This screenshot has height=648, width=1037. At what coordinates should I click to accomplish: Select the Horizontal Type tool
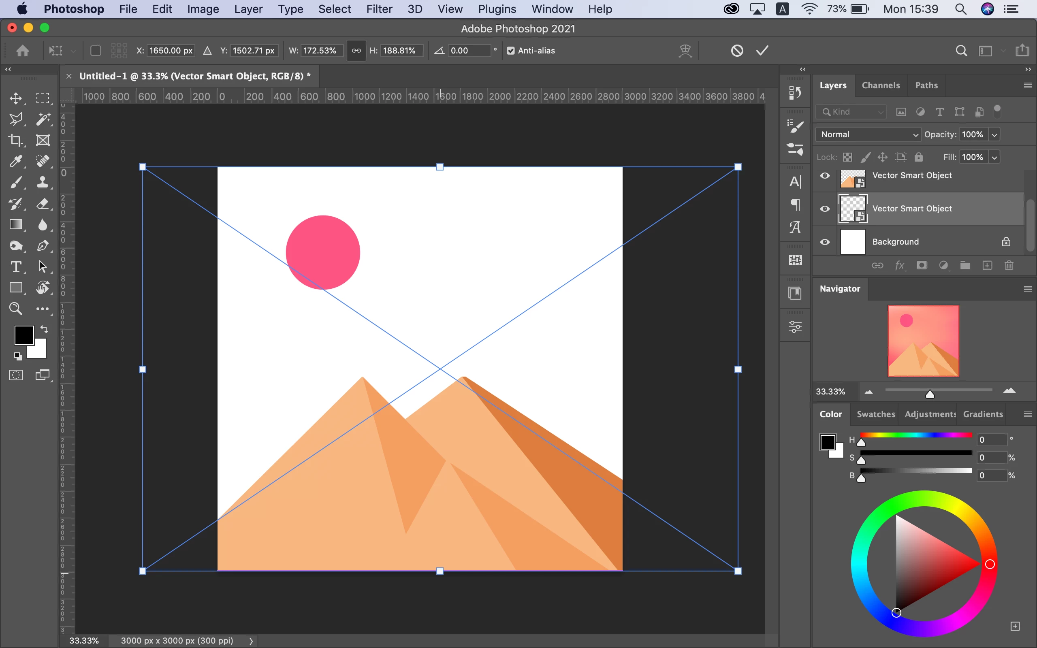click(16, 266)
